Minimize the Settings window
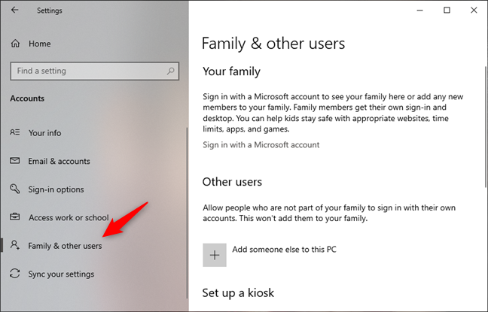Viewport: 488px width, 312px height. pyautogui.click(x=419, y=11)
